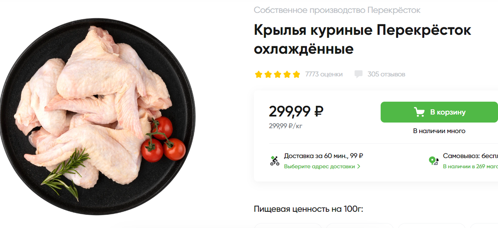Click the third yellow rating star
Viewport: 498px width, 228px height.
point(277,75)
